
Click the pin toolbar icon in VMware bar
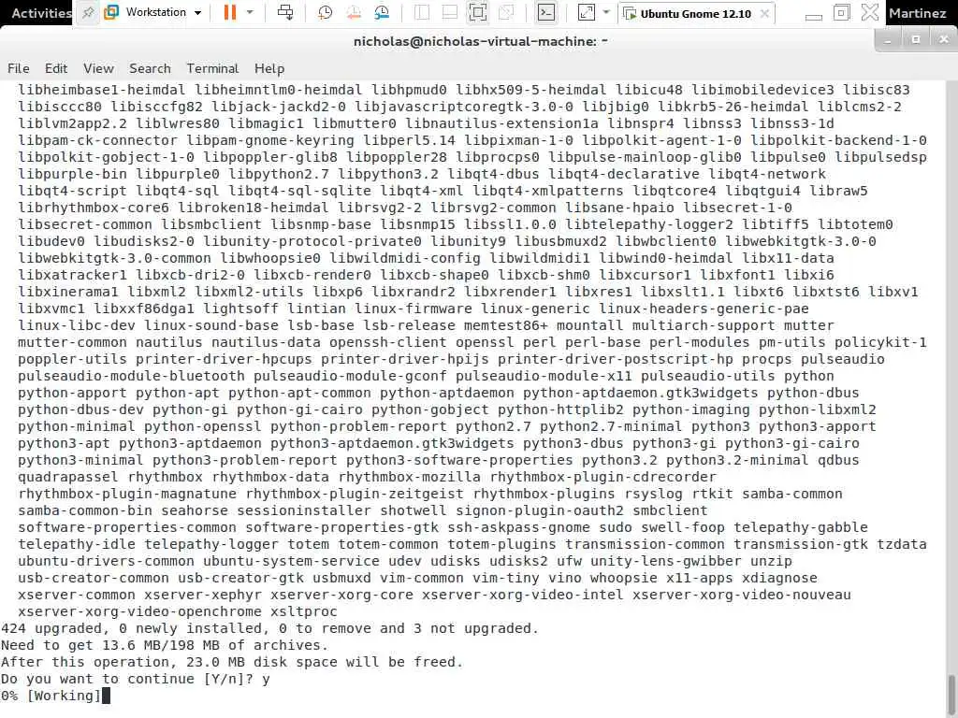coord(88,12)
